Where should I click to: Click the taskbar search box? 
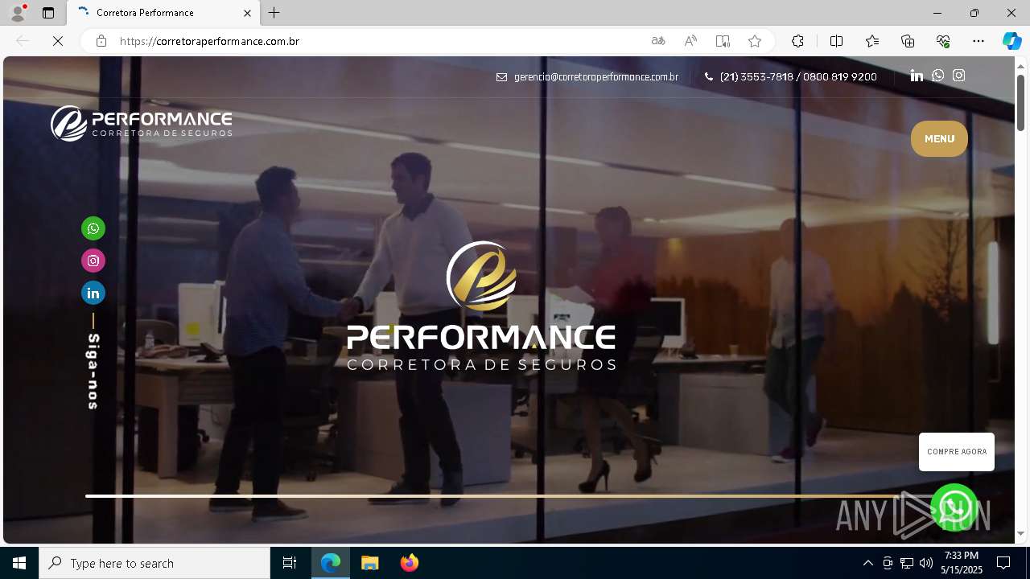click(x=154, y=563)
